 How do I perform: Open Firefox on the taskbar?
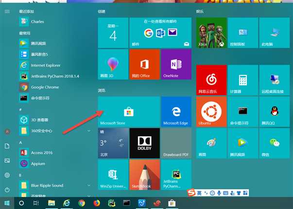click(x=97, y=203)
